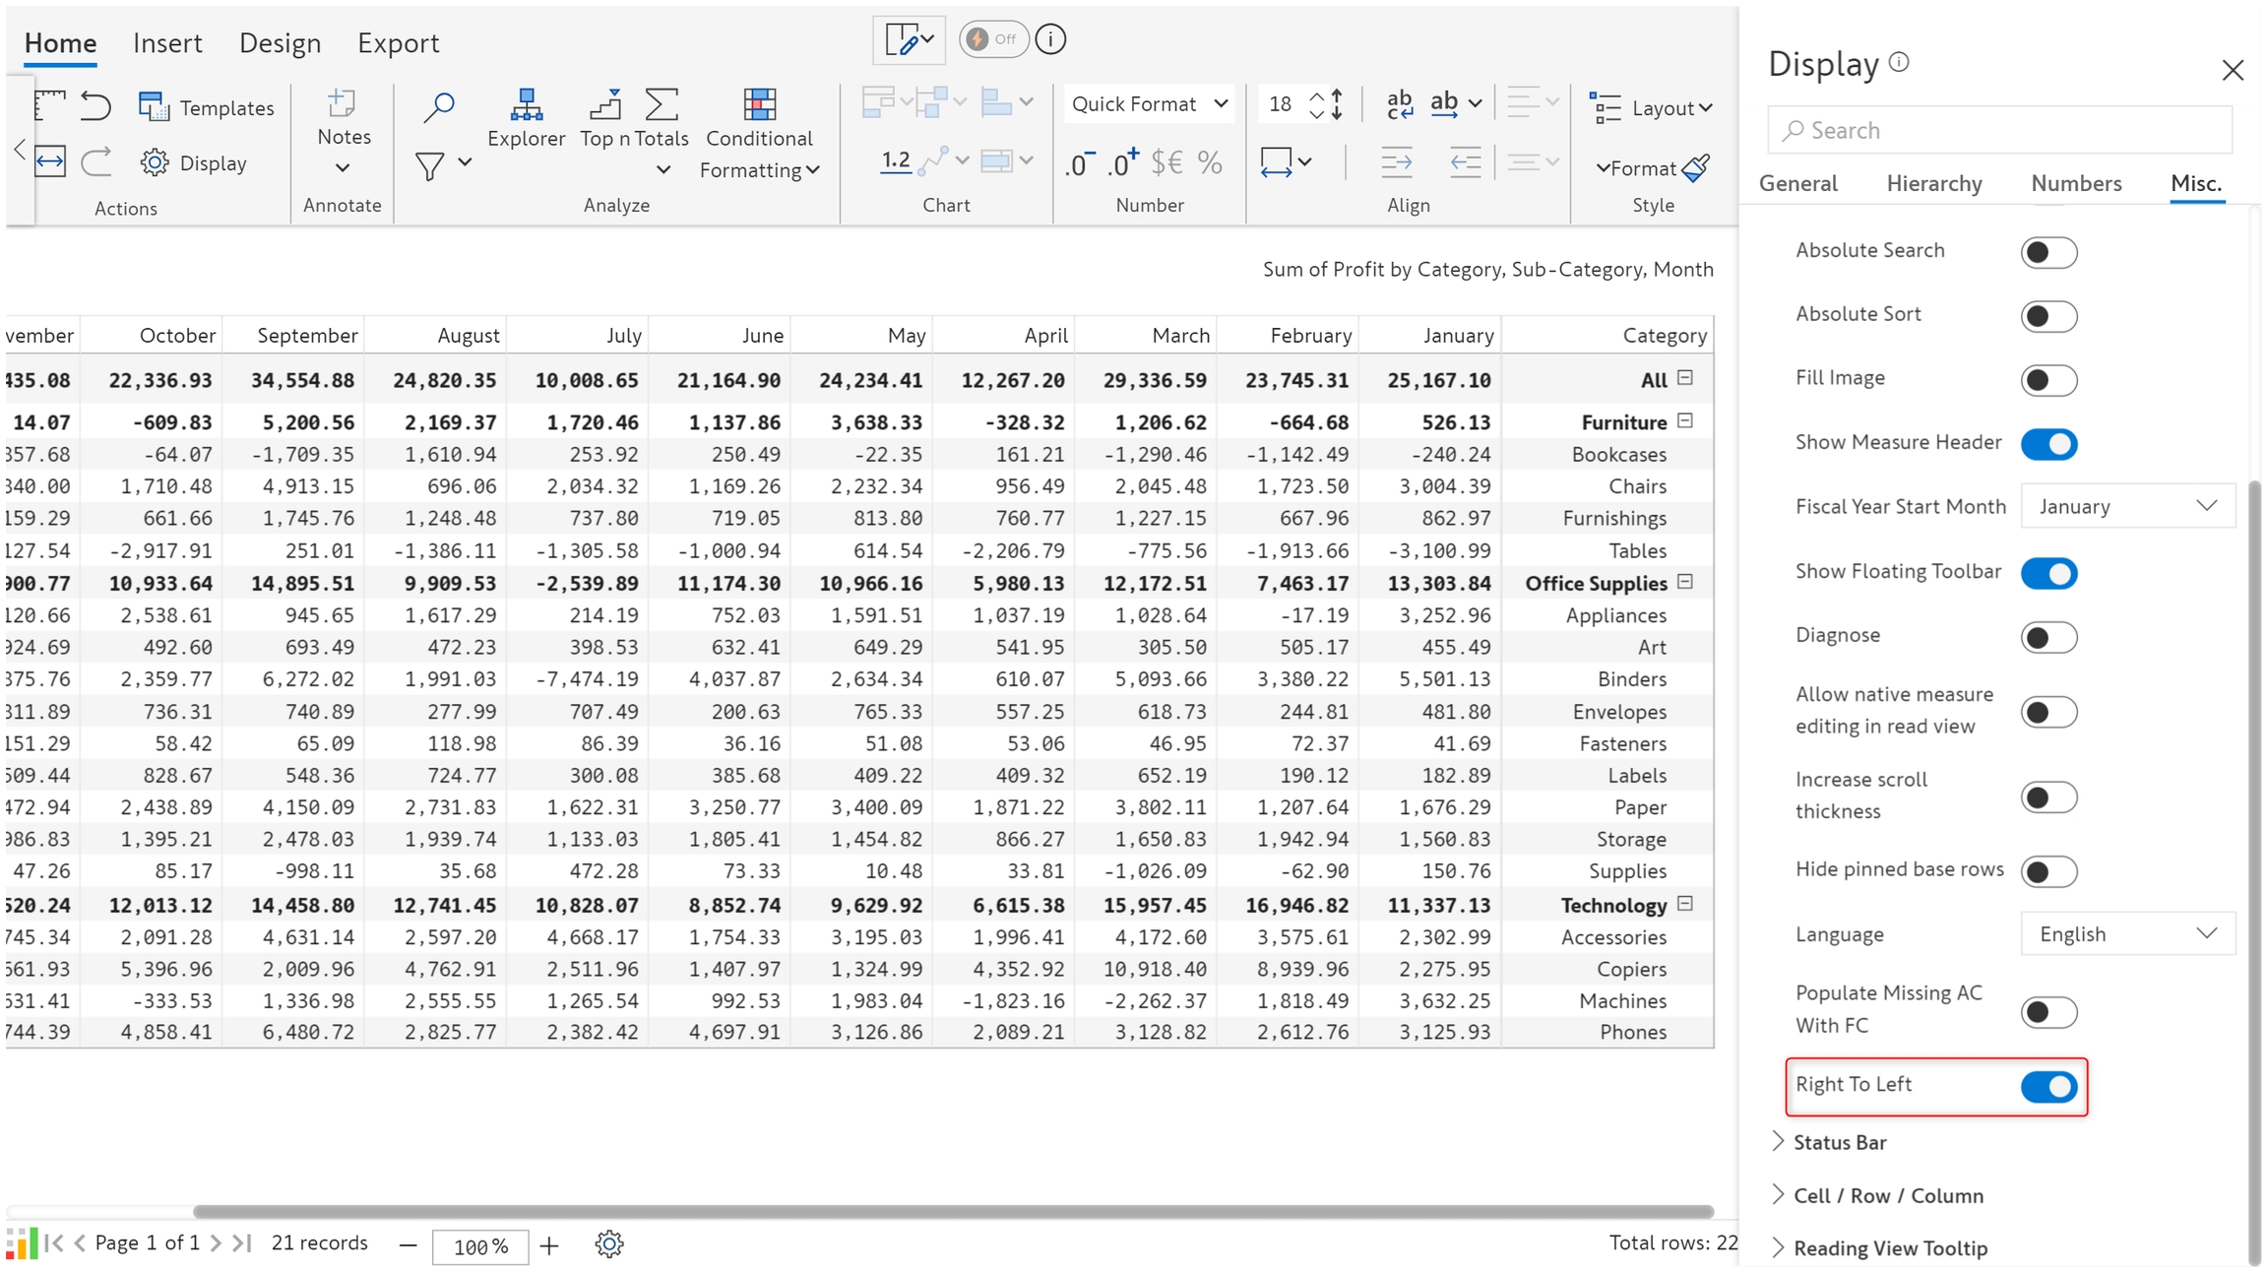This screenshot has height=1273, width=2268.
Task: Open the Numbers tab in Display panel
Action: point(2076,183)
